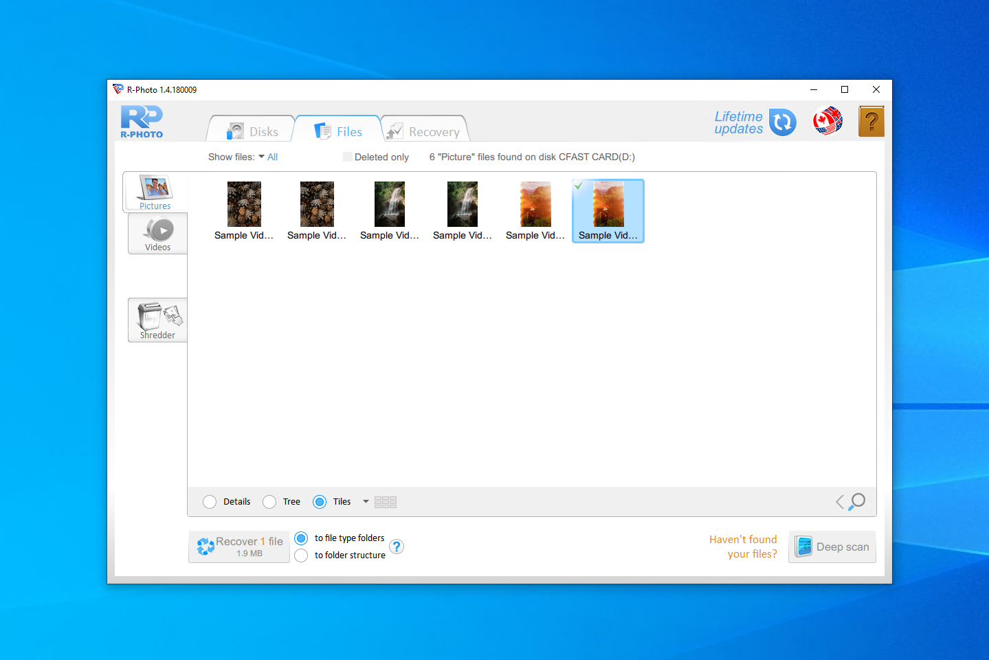The width and height of the screenshot is (989, 660).
Task: Open the Videos category in sidebar
Action: click(158, 234)
